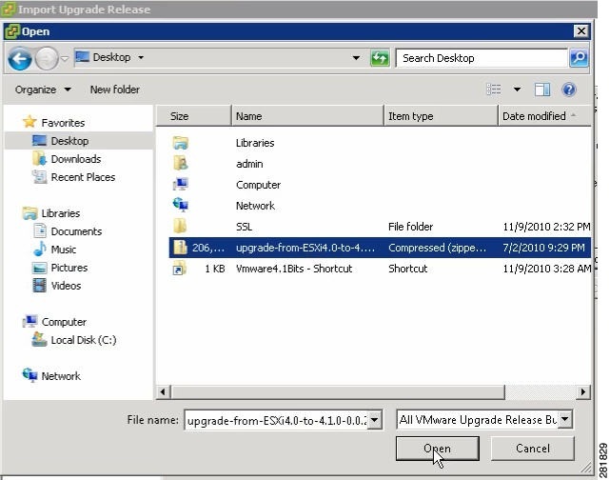The height and width of the screenshot is (480, 610).
Task: Click the Downloads folder icon in sidebar
Action: pos(40,159)
